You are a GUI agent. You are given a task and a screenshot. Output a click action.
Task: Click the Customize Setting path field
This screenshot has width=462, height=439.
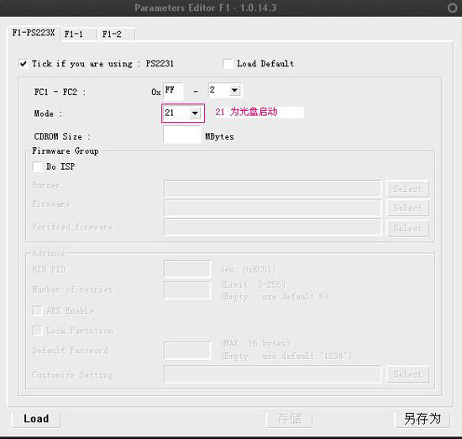click(x=272, y=374)
